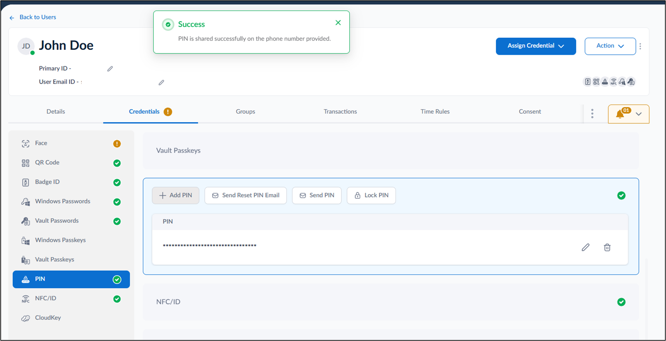
Task: Click the edit pencil next to Primary ID
Action: coord(110,69)
